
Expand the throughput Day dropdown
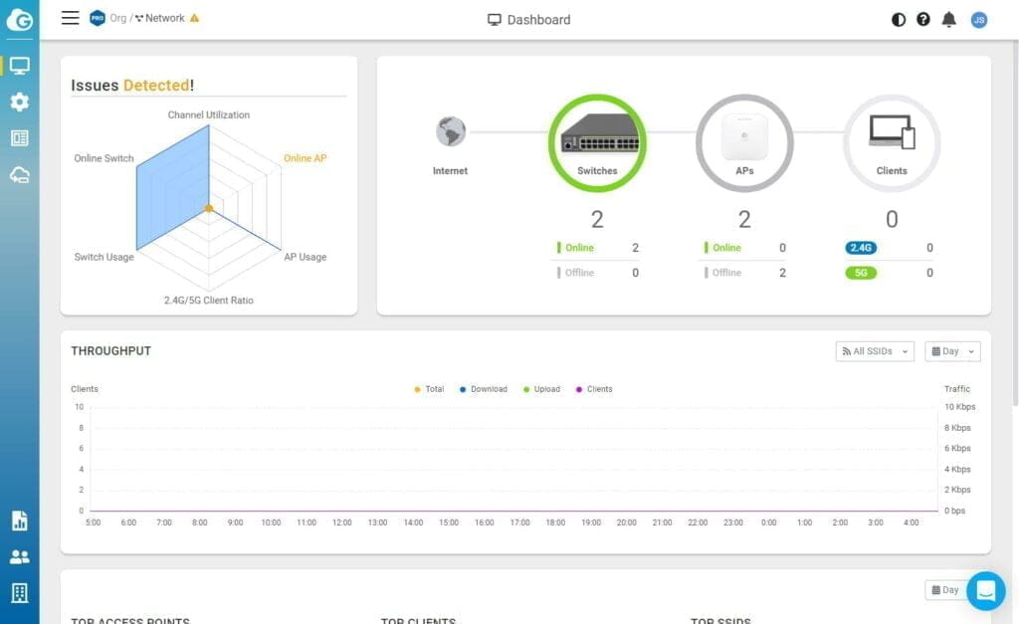[952, 351]
